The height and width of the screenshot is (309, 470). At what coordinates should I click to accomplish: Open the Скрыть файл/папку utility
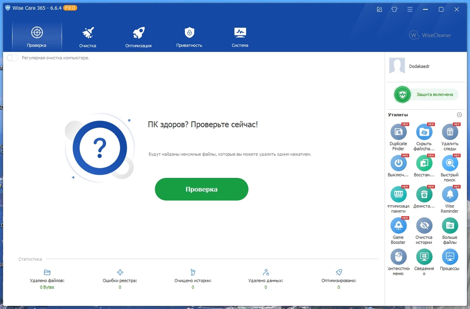[424, 132]
